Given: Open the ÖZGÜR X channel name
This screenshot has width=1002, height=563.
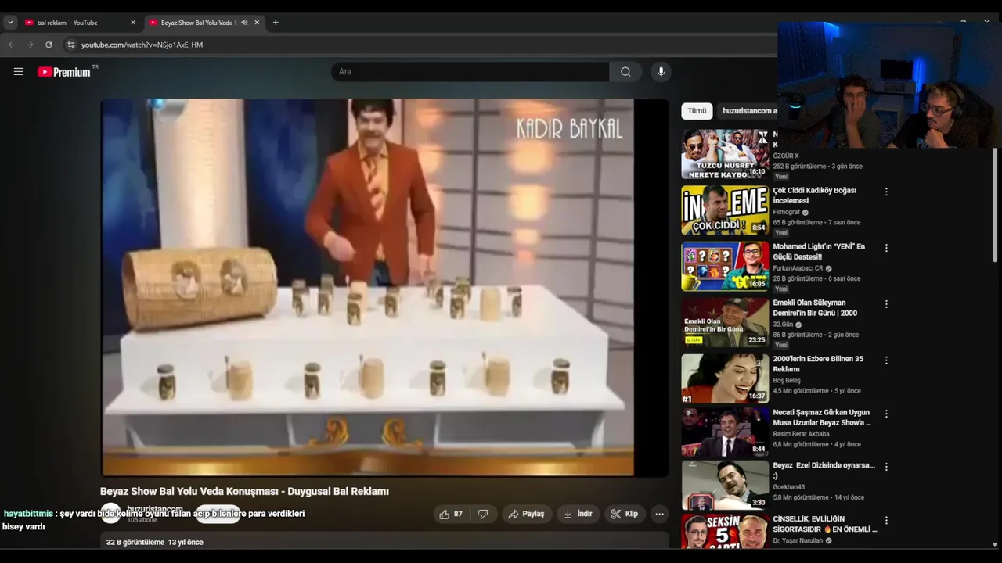Looking at the screenshot, I should pyautogui.click(x=786, y=156).
